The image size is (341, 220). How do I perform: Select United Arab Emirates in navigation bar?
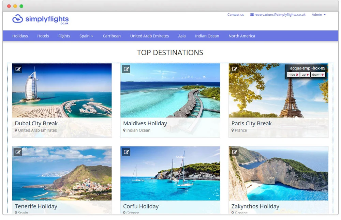coord(149,36)
